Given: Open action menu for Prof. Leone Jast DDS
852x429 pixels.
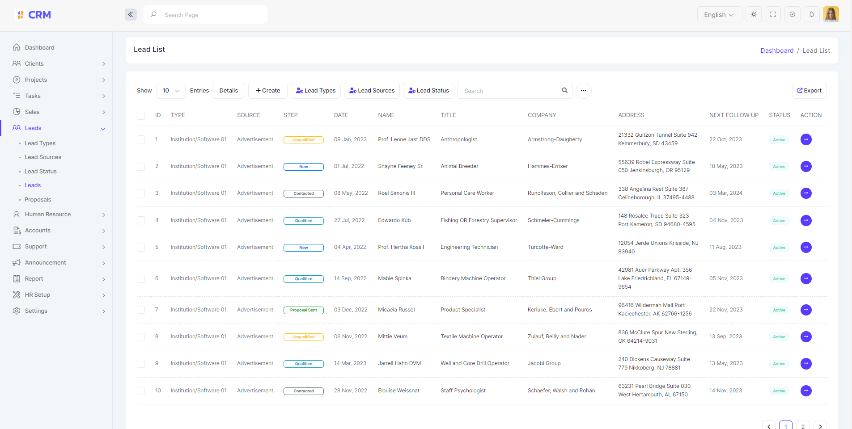Looking at the screenshot, I should pos(806,139).
